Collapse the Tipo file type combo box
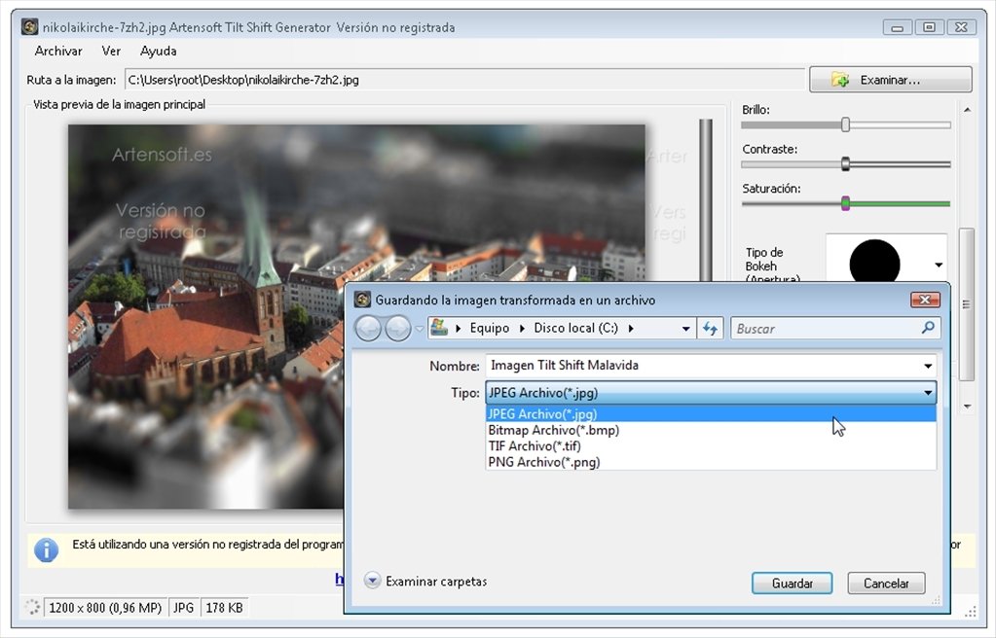996x638 pixels. click(x=711, y=393)
